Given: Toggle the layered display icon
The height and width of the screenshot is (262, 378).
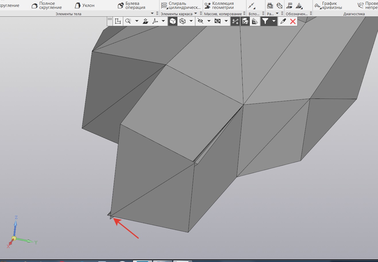Looking at the screenshot, I should click(254, 21).
